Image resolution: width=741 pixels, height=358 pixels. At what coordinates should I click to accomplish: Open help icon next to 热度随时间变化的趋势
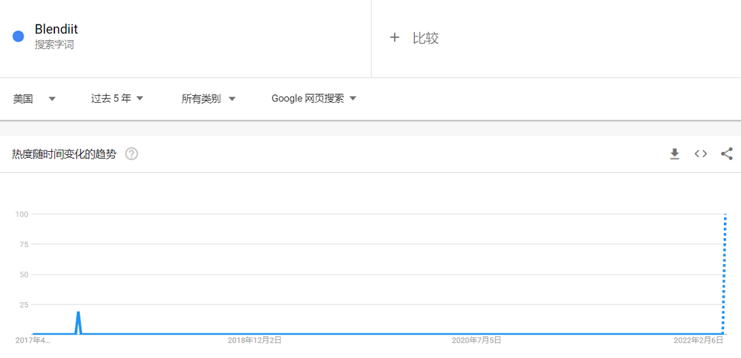point(131,154)
